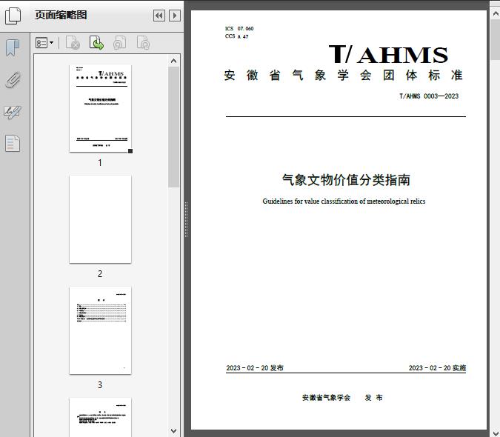Click the insert pages green arrow icon
This screenshot has width=500, height=437.
point(96,43)
